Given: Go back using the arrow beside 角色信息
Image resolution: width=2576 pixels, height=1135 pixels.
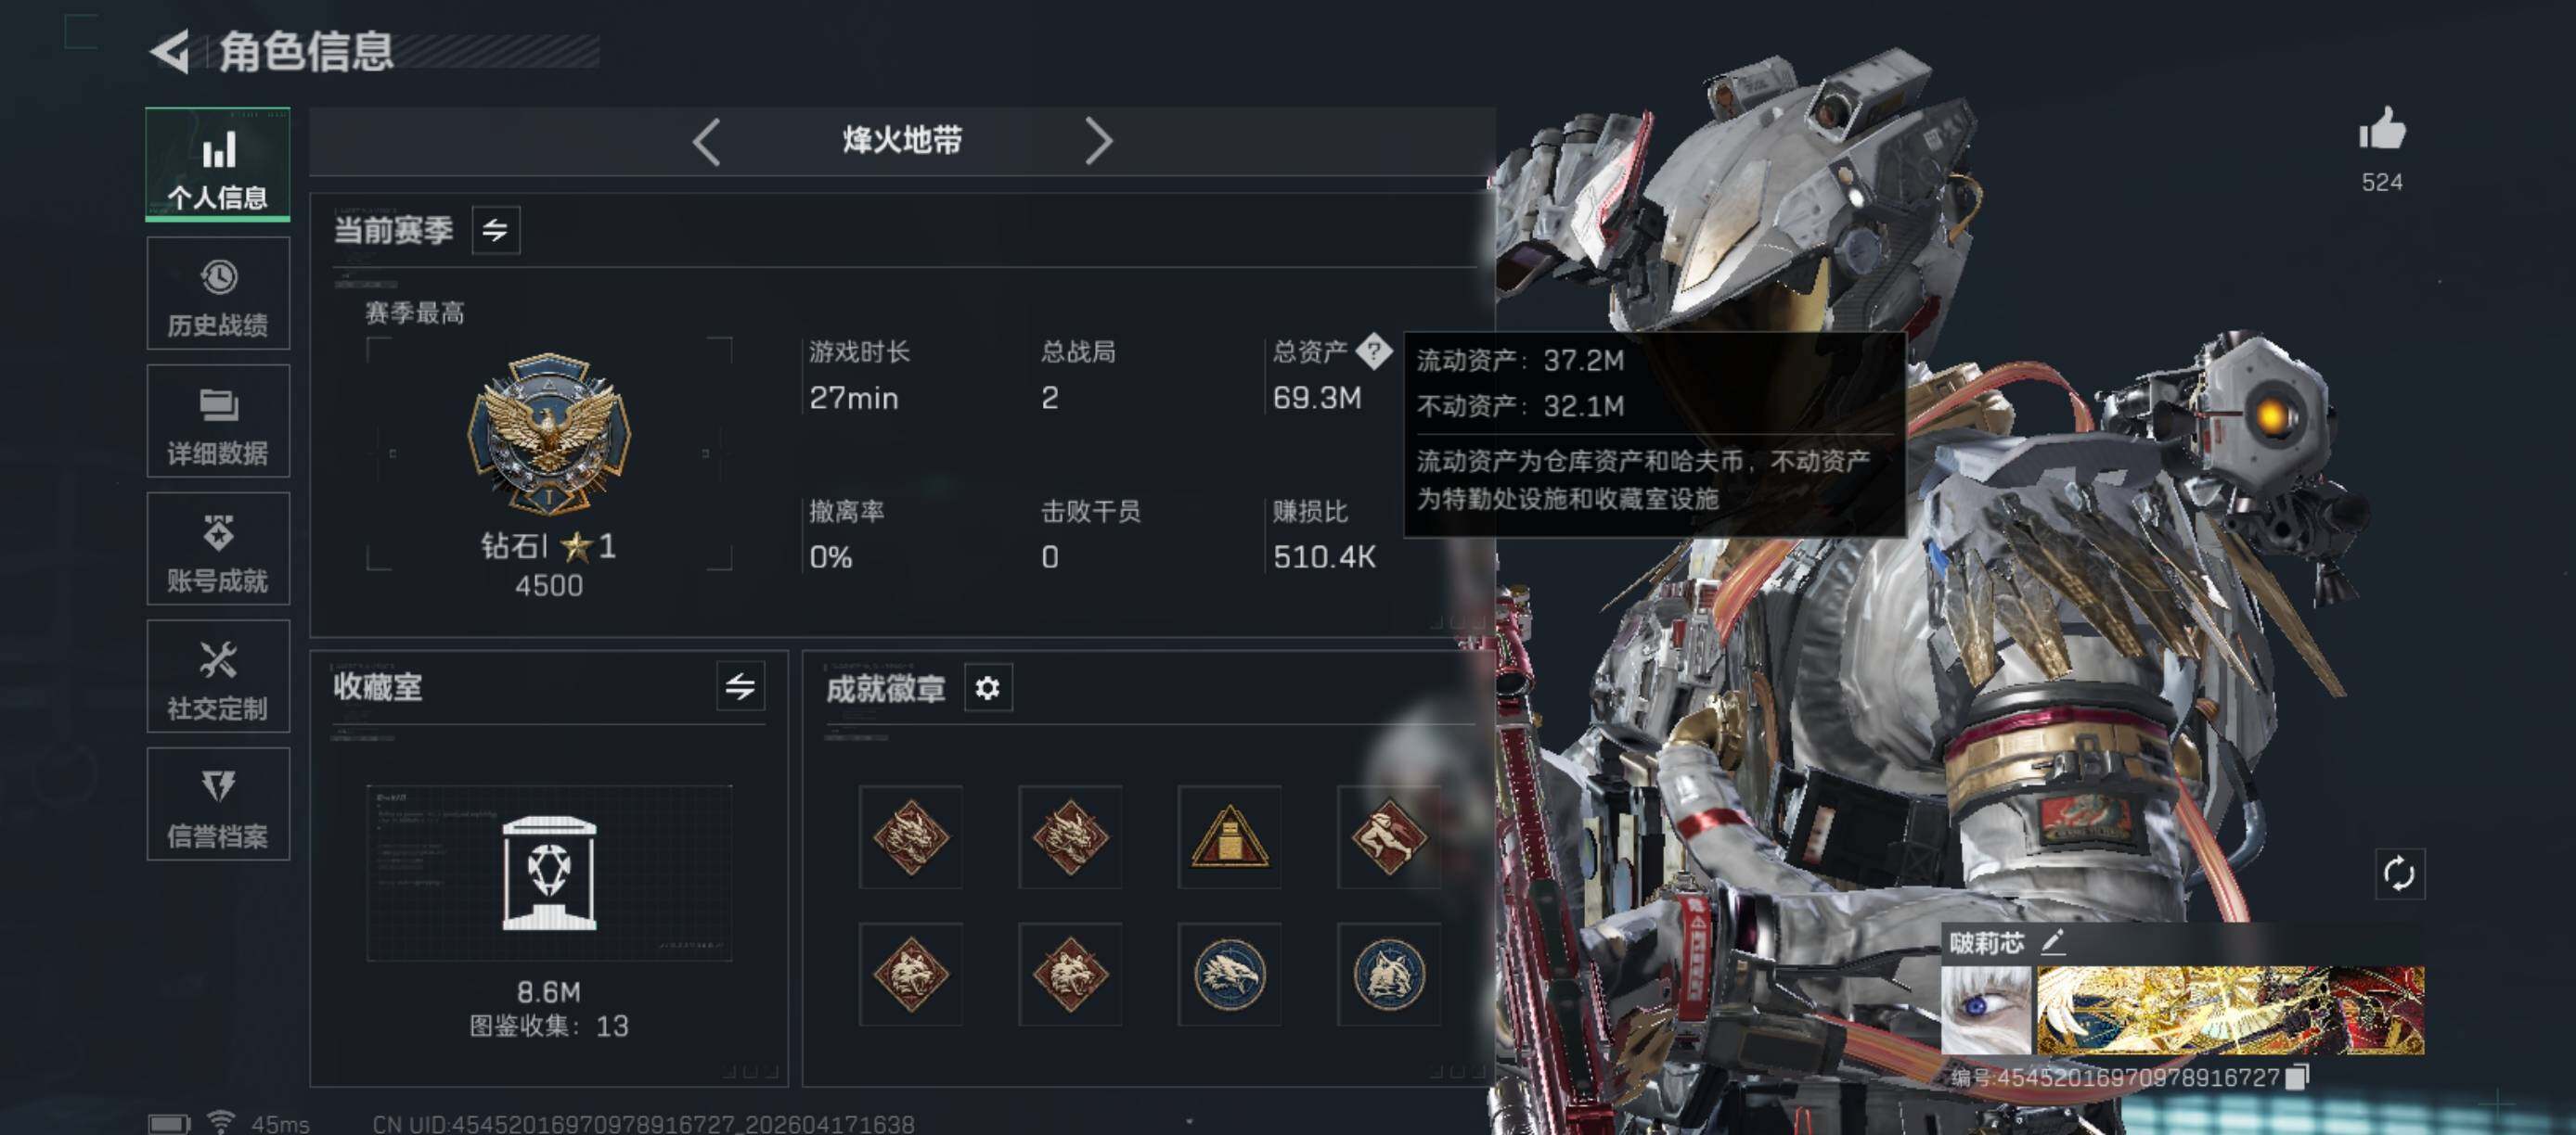Looking at the screenshot, I should point(170,52).
